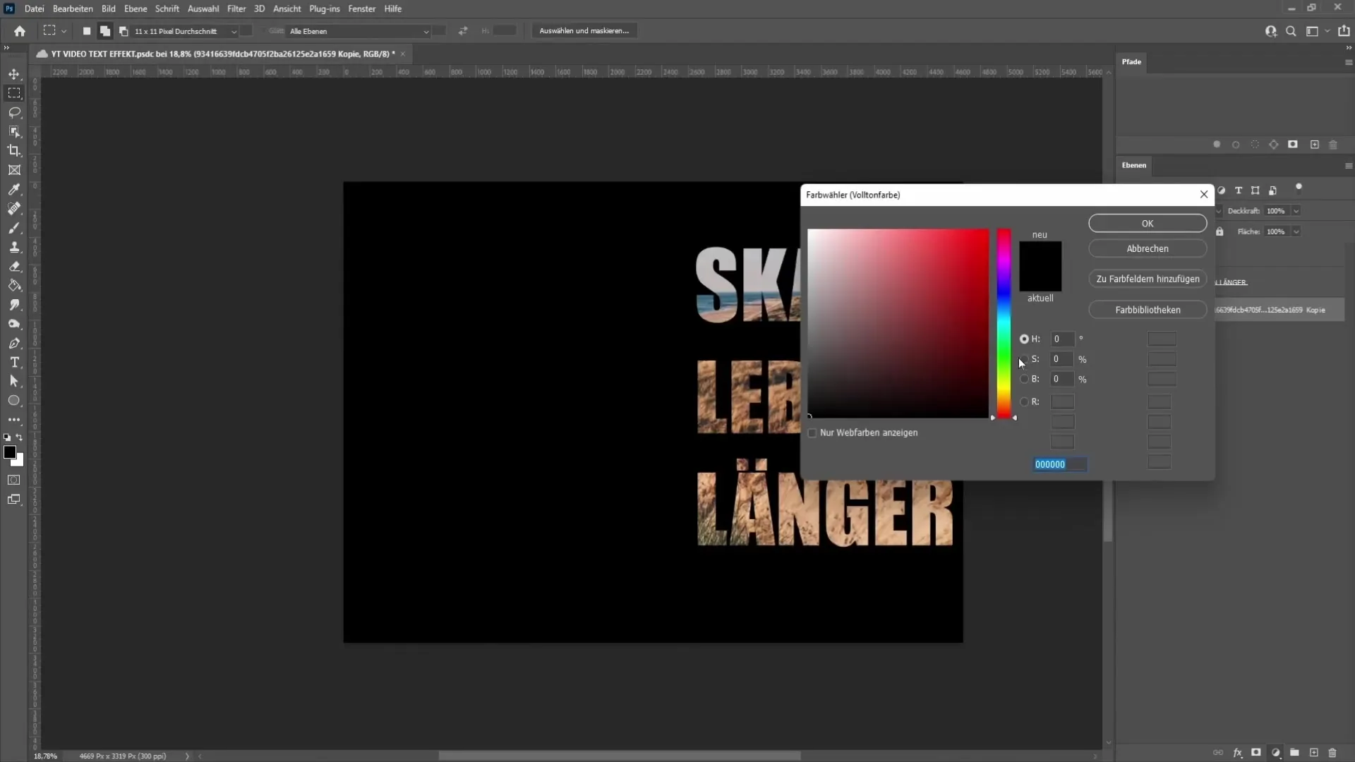
Task: Select the Sponge tool
Action: point(14,324)
